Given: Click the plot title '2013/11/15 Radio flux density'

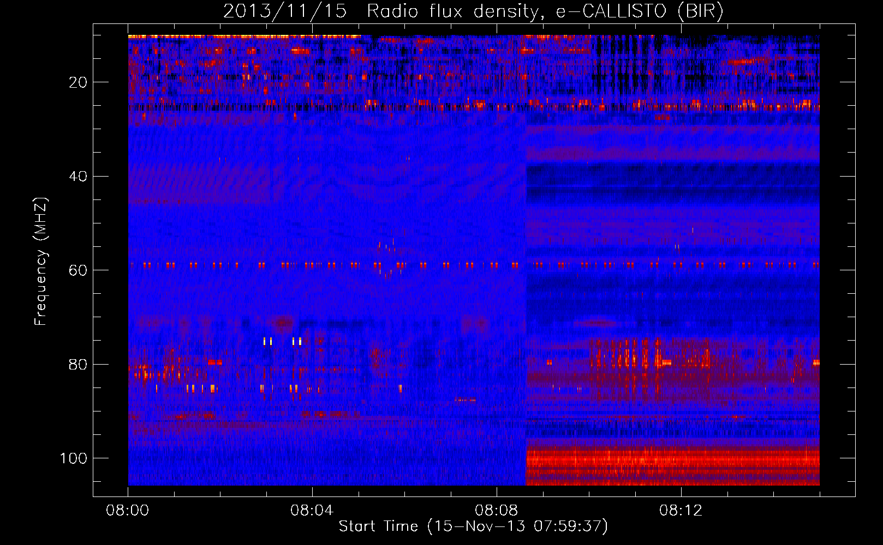Looking at the screenshot, I should click(x=474, y=11).
